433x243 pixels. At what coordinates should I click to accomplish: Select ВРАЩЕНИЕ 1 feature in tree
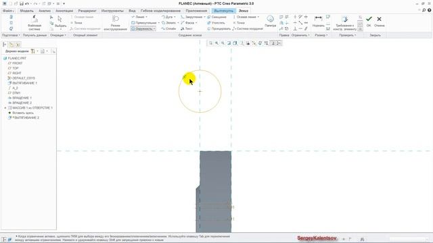20,98
